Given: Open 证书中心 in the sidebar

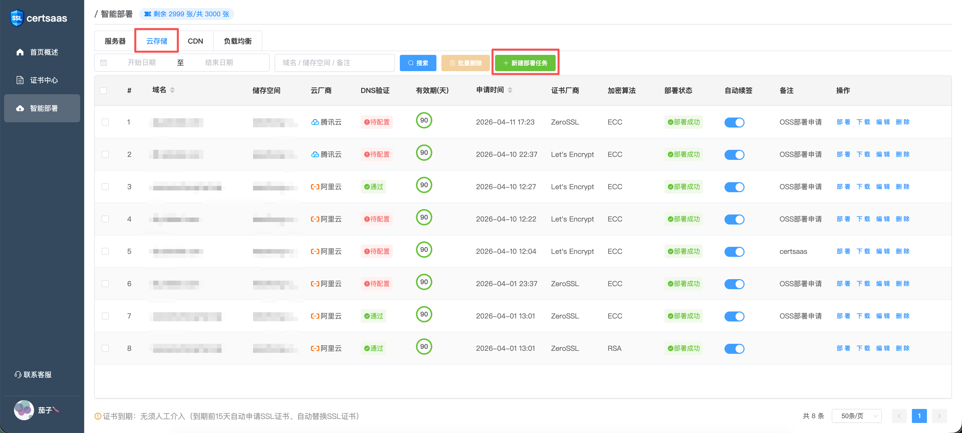Looking at the screenshot, I should pos(42,80).
